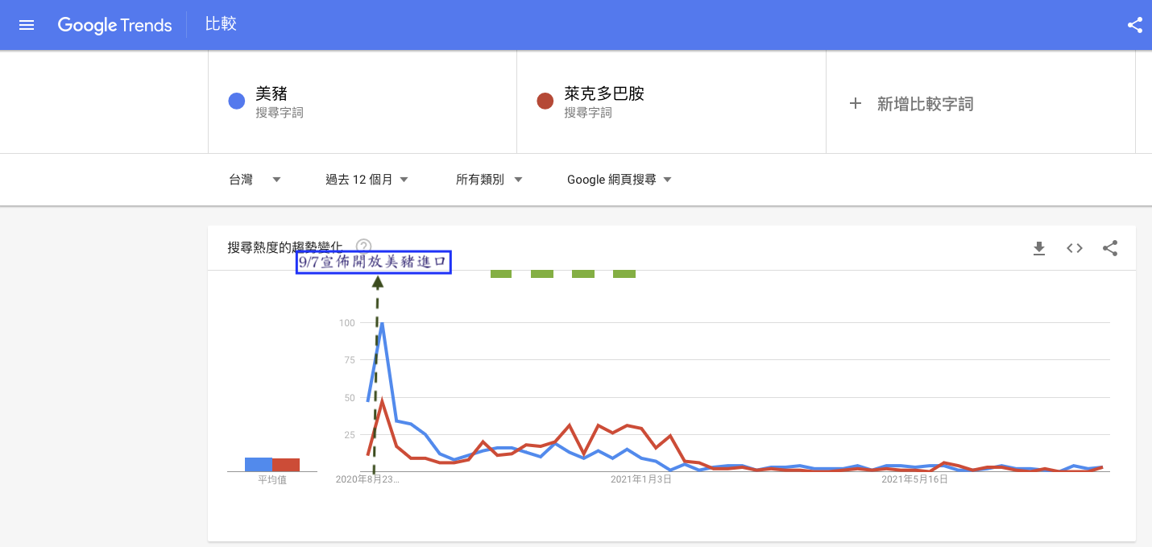The width and height of the screenshot is (1152, 547).
Task: Click the red dot for 萊克多巴胺
Action: pyautogui.click(x=545, y=102)
